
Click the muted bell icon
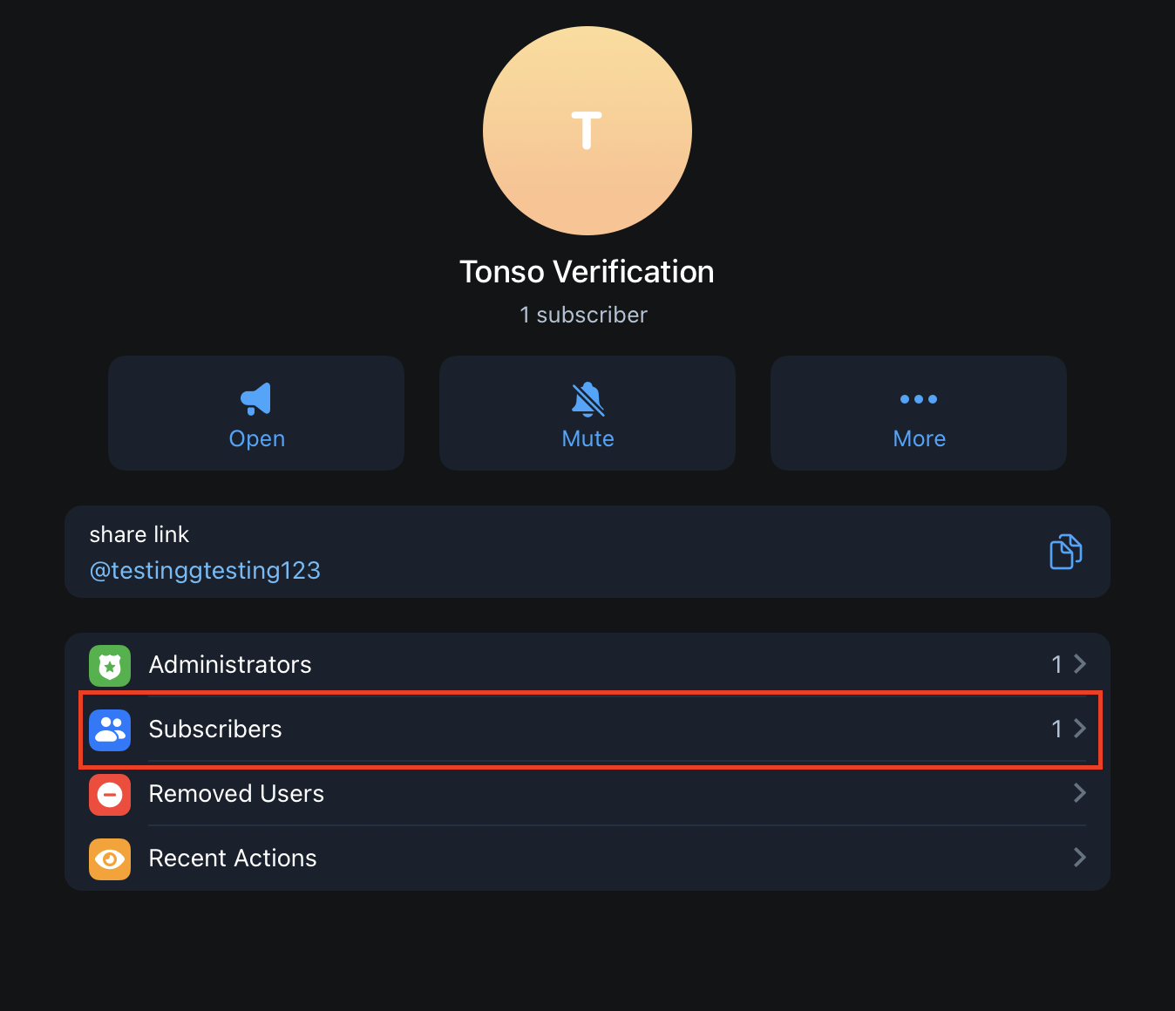tap(587, 399)
